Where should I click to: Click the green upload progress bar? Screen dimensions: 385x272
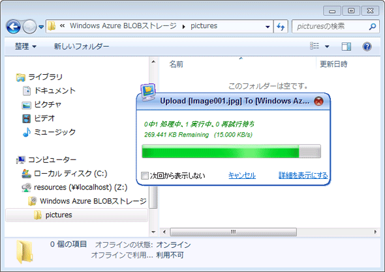pyautogui.click(x=231, y=151)
